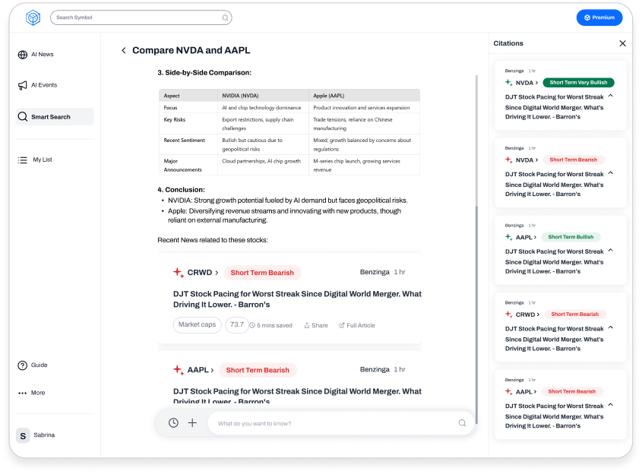Focus the What do you want to know field
This screenshot has height=474, width=642.
click(340, 423)
